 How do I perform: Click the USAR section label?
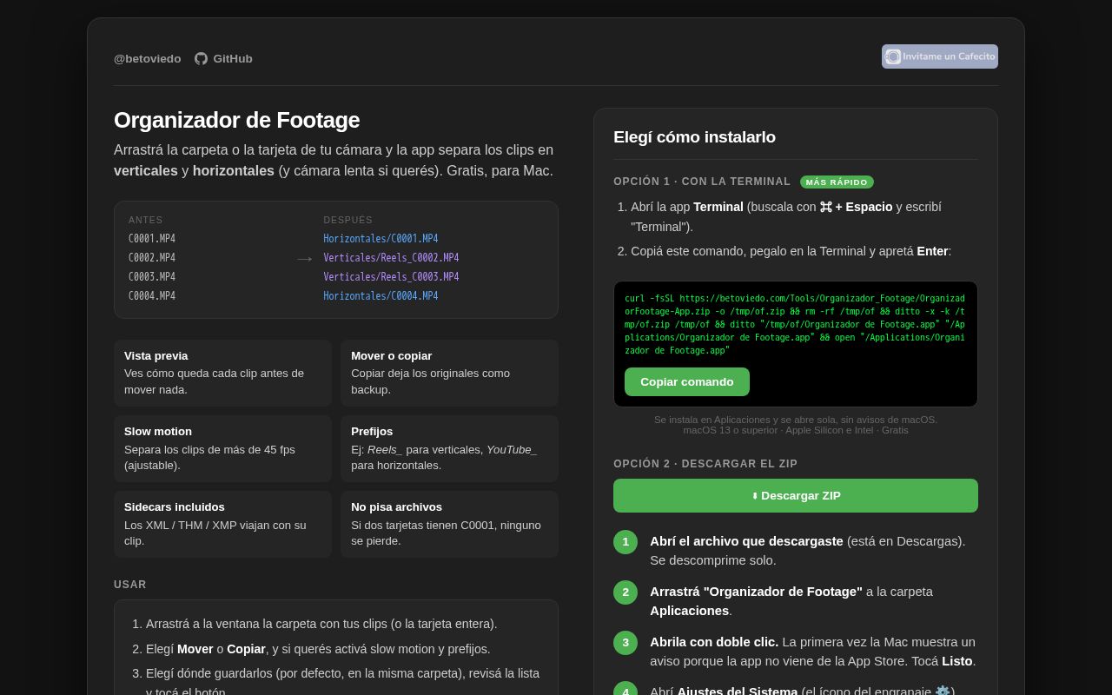pos(130,585)
